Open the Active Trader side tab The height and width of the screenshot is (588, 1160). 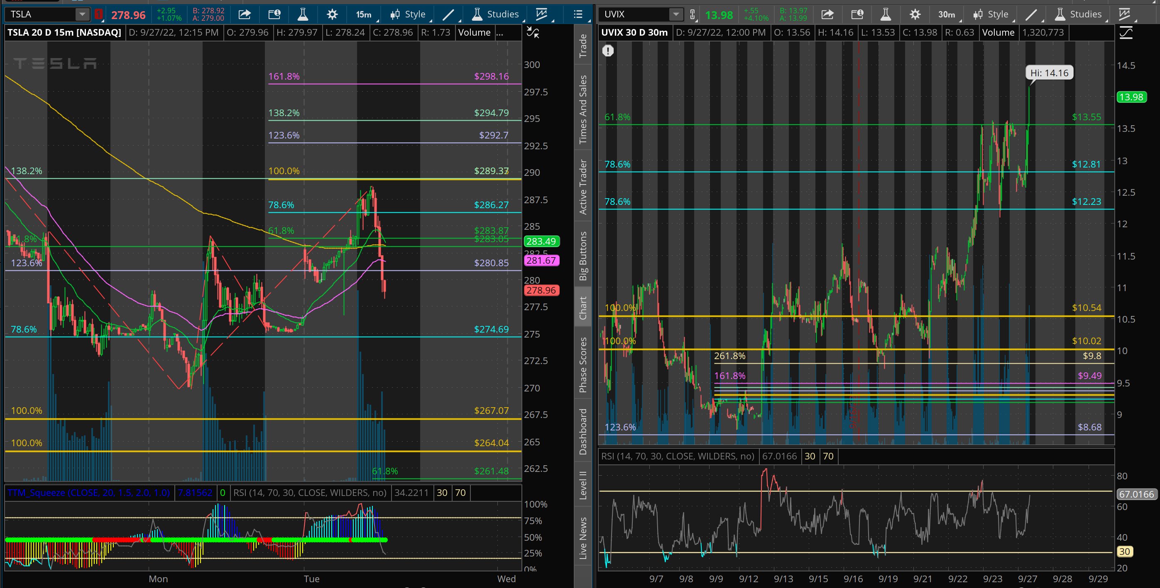pos(583,187)
